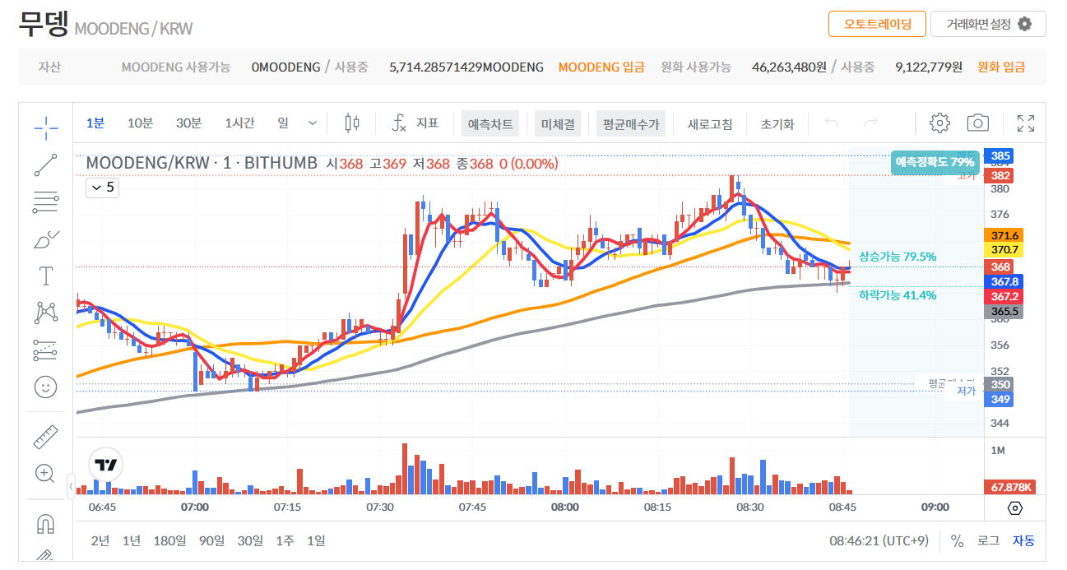Select the brush drawing tool
This screenshot has height=570, width=1067.
pyautogui.click(x=46, y=239)
